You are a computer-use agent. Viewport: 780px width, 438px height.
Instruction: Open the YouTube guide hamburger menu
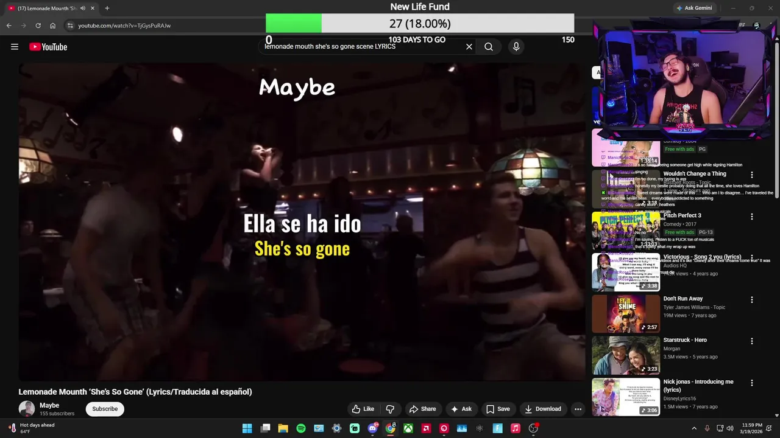coord(15,47)
